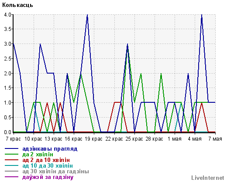Click the gray legend line swatch
This screenshot has width=227, height=182.
[x=12, y=171]
